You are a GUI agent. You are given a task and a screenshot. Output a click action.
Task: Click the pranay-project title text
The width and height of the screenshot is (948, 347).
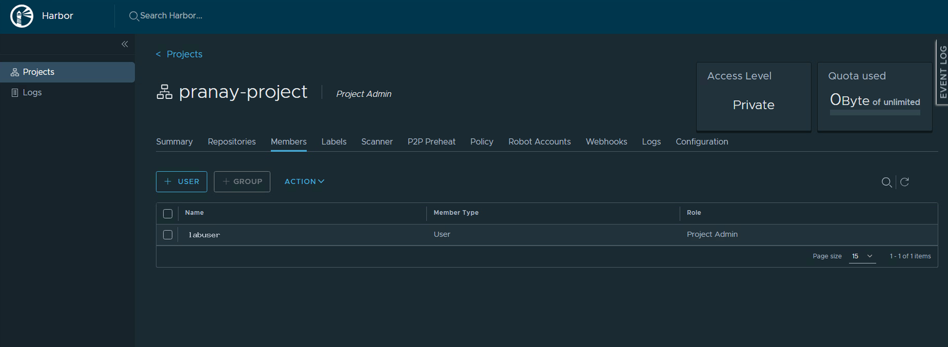click(243, 92)
